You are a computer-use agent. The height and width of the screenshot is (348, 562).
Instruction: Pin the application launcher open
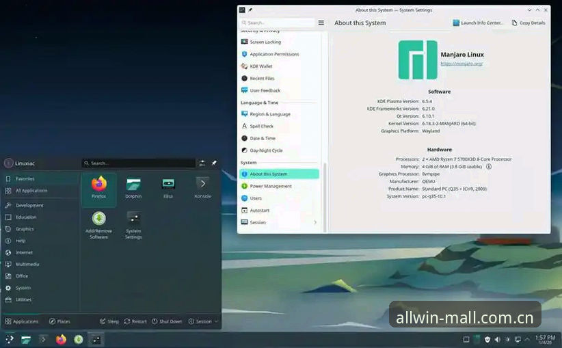coord(214,163)
